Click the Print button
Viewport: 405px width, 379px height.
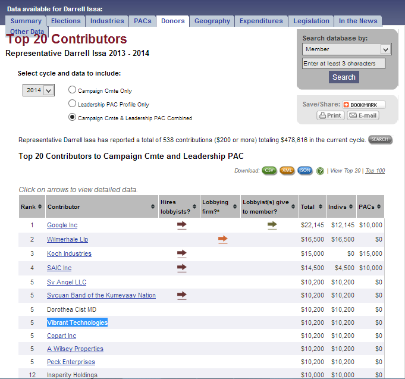330,115
